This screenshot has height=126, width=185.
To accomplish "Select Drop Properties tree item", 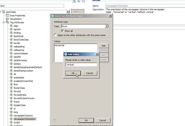I will click(17, 16).
